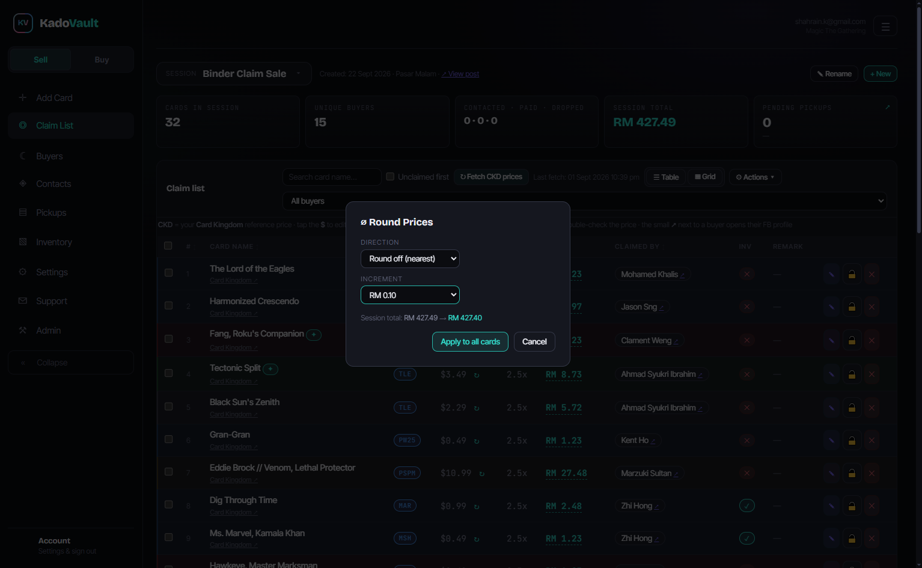
Task: Click the Support envelope icon
Action: pos(23,301)
